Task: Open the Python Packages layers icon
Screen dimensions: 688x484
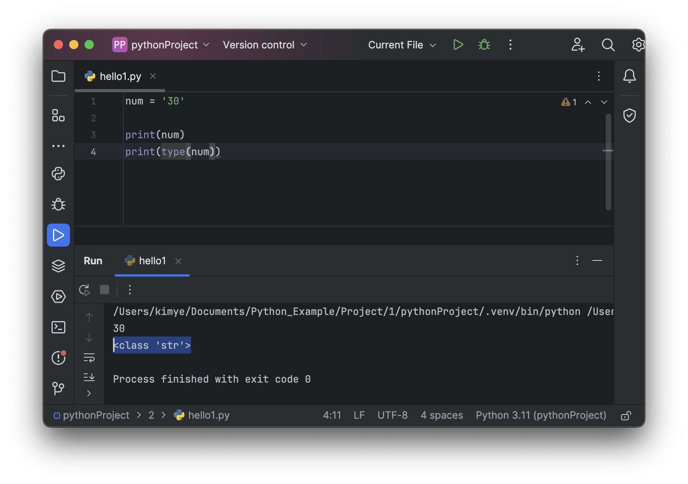Action: (58, 266)
